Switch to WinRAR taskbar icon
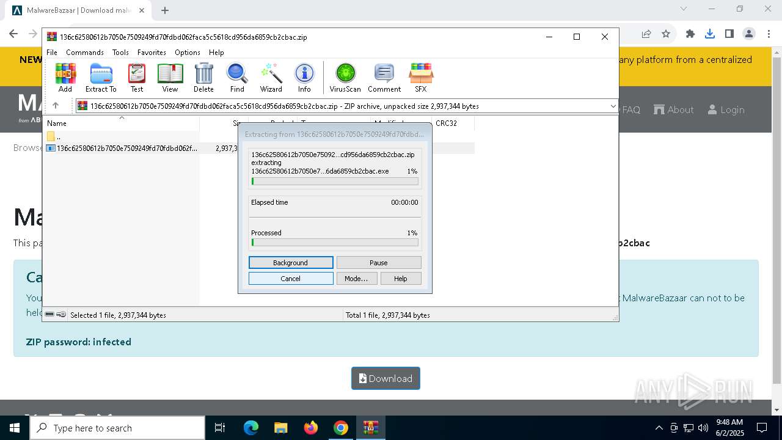782x440 pixels. pos(371,428)
